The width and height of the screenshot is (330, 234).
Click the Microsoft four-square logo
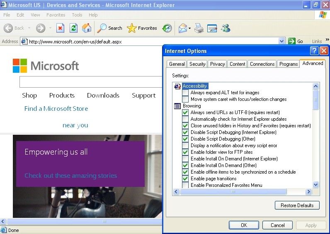click(20, 66)
